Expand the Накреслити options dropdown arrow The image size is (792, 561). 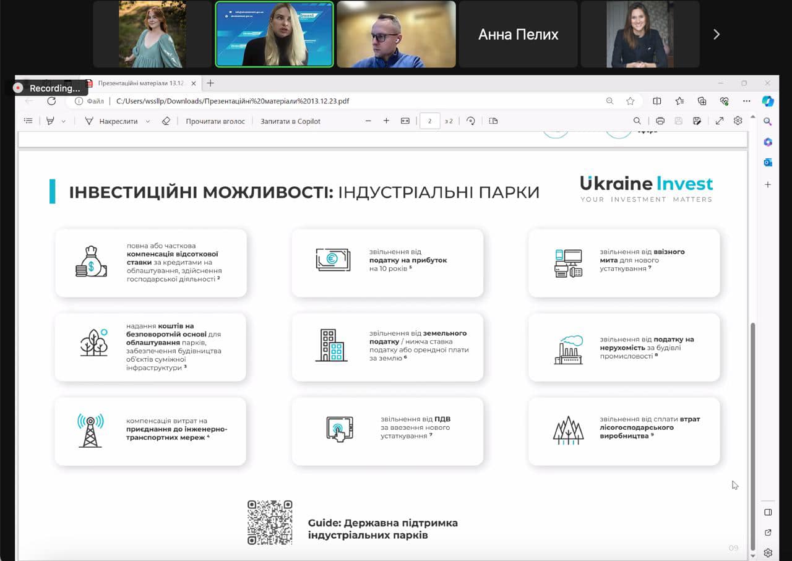pos(147,122)
